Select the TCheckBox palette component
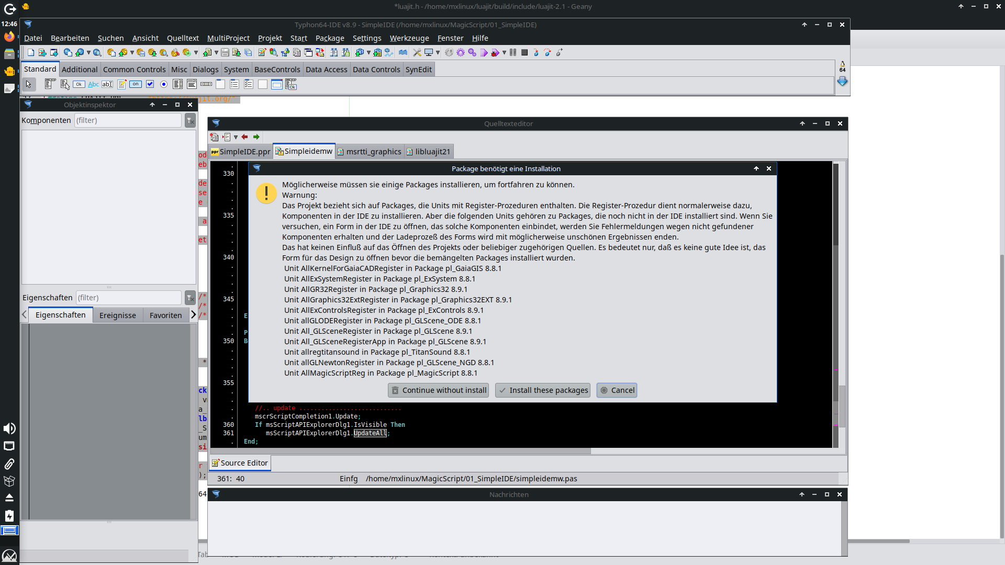Screen dimensions: 1005x565 tap(150, 84)
